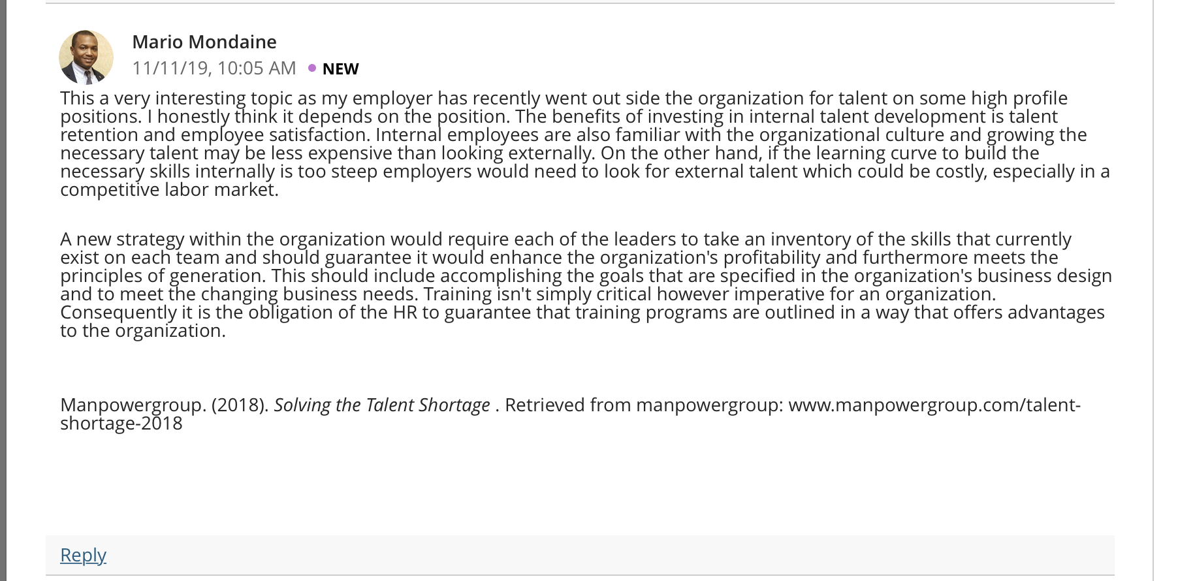Click the italic title Solving the Talent Shortage
The image size is (1178, 581).
tap(382, 405)
